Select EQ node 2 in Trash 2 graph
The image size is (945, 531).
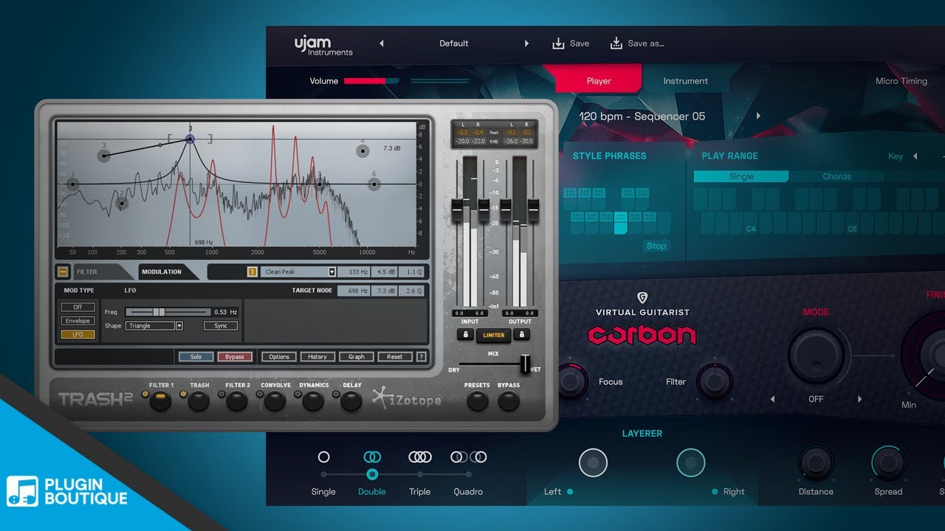coord(122,204)
